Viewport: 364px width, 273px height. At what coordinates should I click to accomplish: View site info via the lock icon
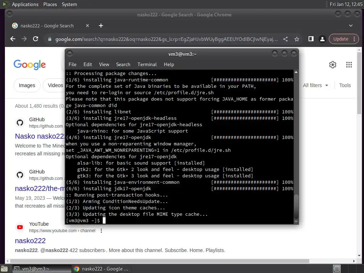(x=49, y=39)
